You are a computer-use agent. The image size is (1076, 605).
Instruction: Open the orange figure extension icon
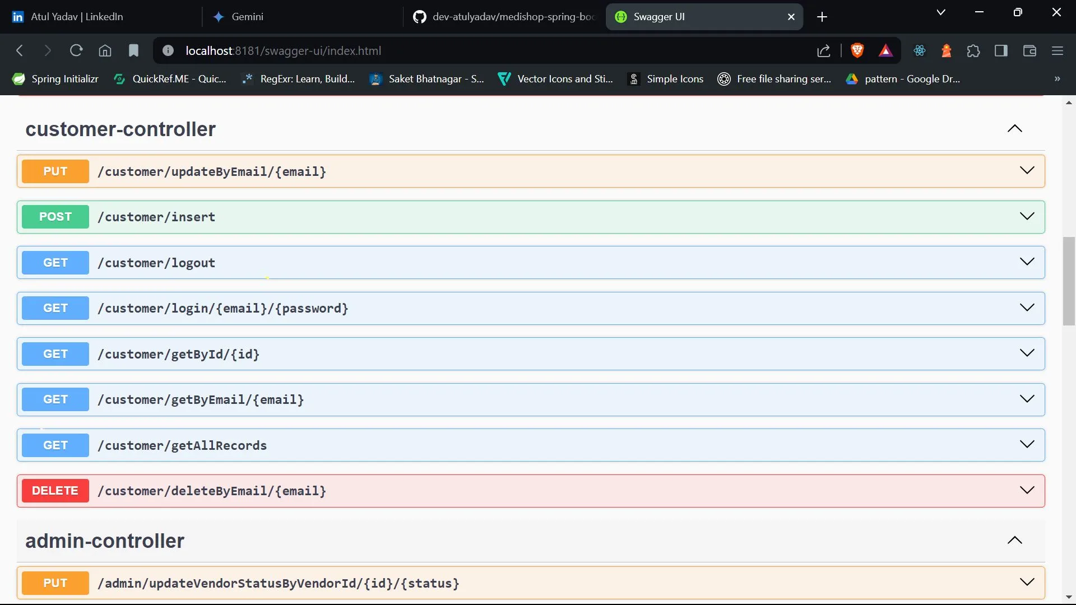point(947,51)
